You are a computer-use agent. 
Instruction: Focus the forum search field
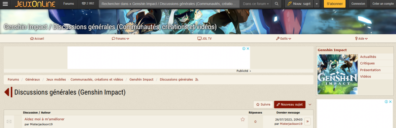tap(169, 4)
